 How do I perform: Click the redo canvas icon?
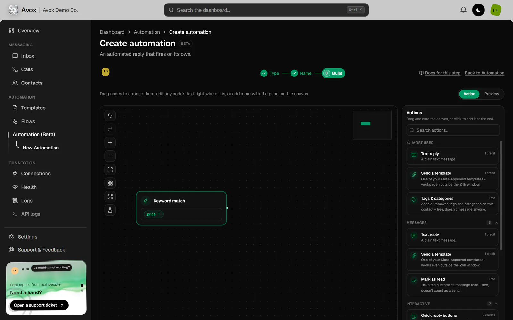[110, 129]
